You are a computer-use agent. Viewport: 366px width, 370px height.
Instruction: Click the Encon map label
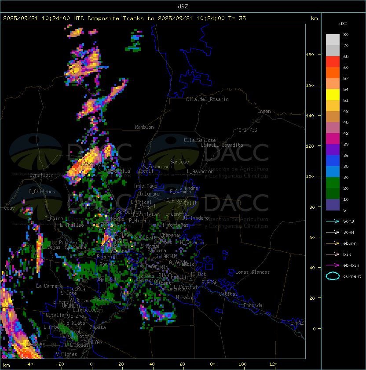coord(264,111)
